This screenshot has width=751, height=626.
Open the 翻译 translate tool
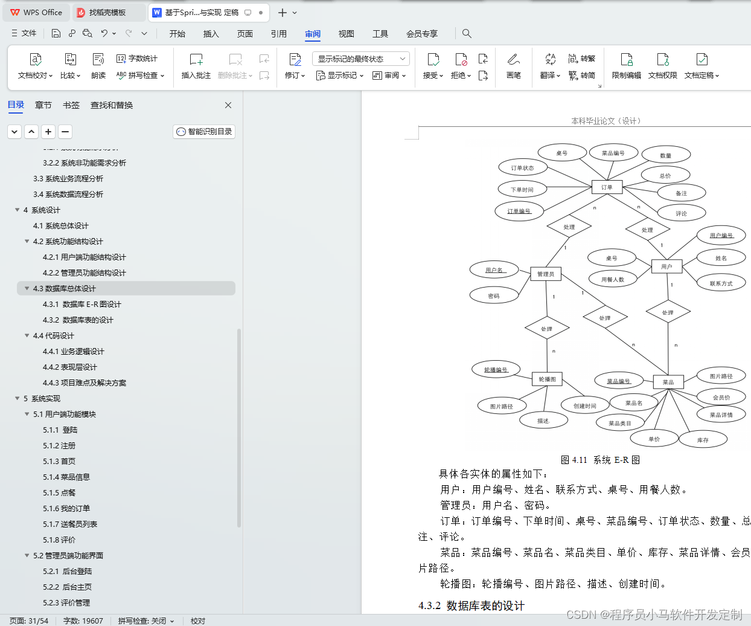[547, 66]
